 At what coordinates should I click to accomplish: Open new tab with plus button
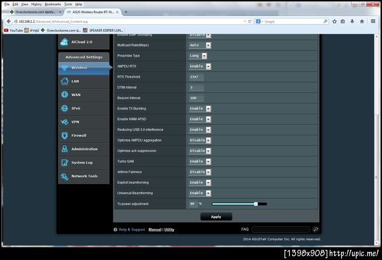point(126,11)
